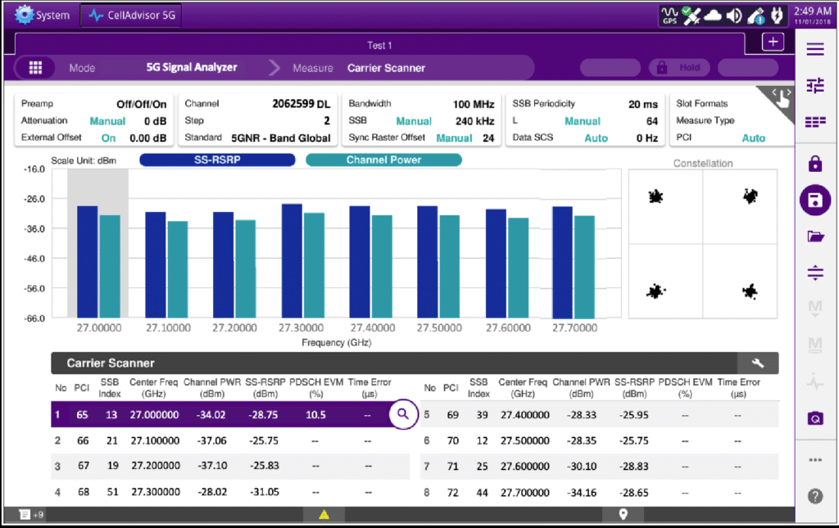Open the hamburger menu in right sidebar

pos(814,50)
